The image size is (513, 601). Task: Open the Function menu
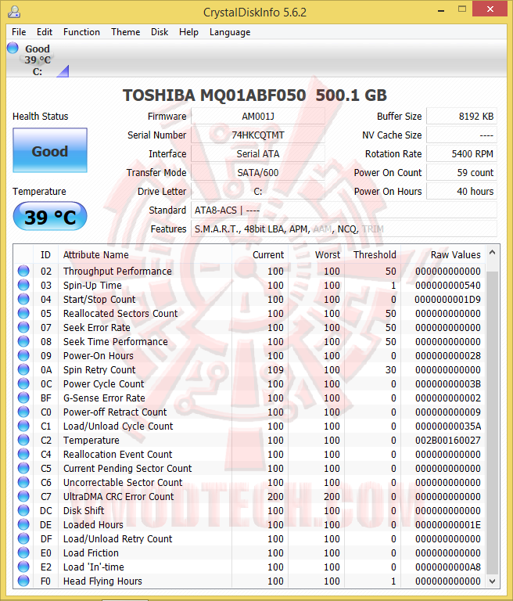(81, 32)
